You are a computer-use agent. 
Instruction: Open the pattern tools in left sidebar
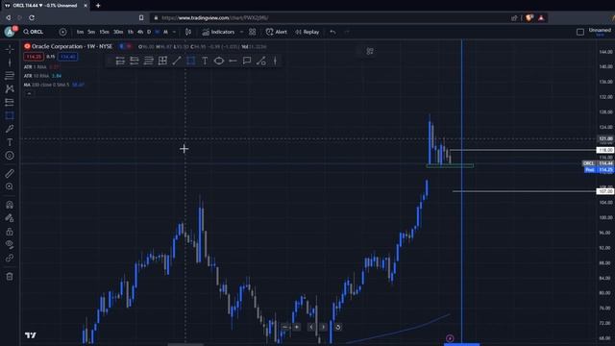pos(10,88)
